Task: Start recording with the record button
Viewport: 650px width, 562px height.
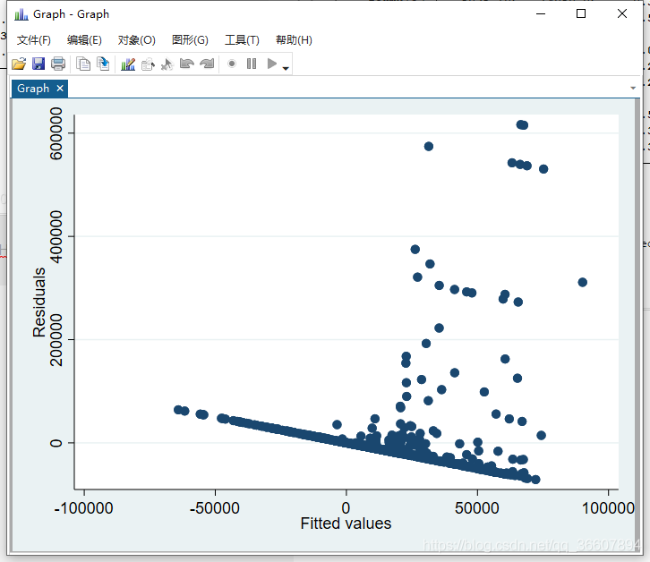Action: (x=232, y=64)
